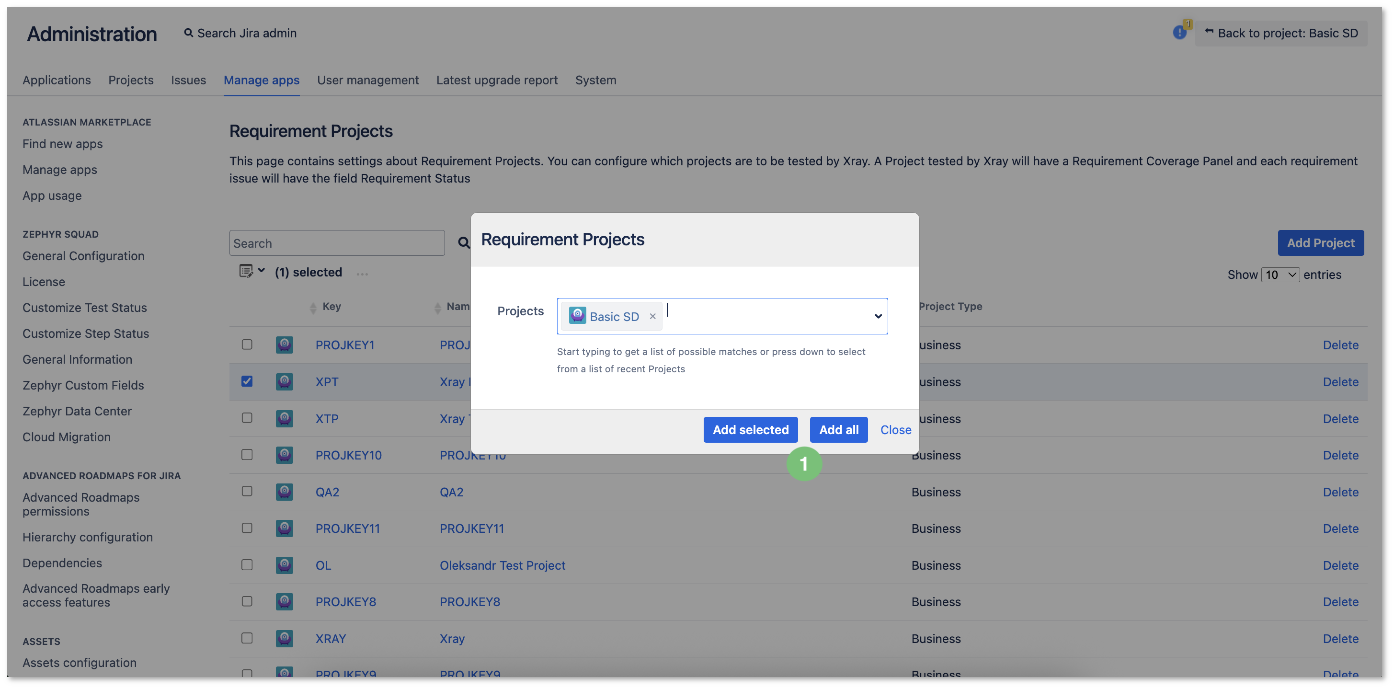Click the PROJKEY1 project avatar icon
This screenshot has width=1394, height=689.
(284, 345)
